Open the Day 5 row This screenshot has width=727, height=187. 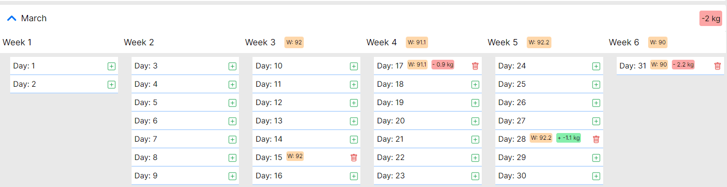tap(185, 103)
